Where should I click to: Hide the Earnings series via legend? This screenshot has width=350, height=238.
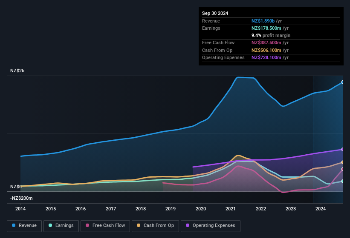(x=61, y=225)
